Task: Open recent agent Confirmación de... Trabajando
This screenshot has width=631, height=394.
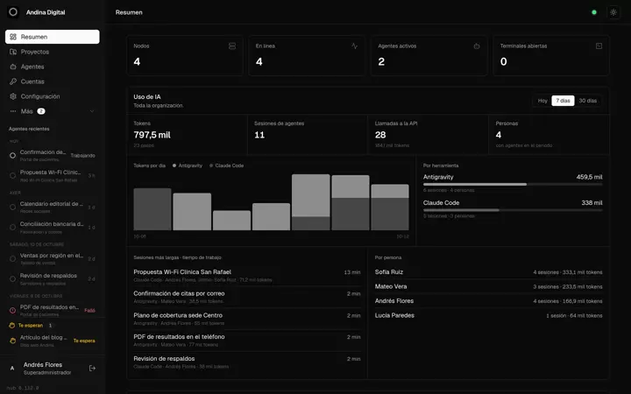Action: pos(53,155)
